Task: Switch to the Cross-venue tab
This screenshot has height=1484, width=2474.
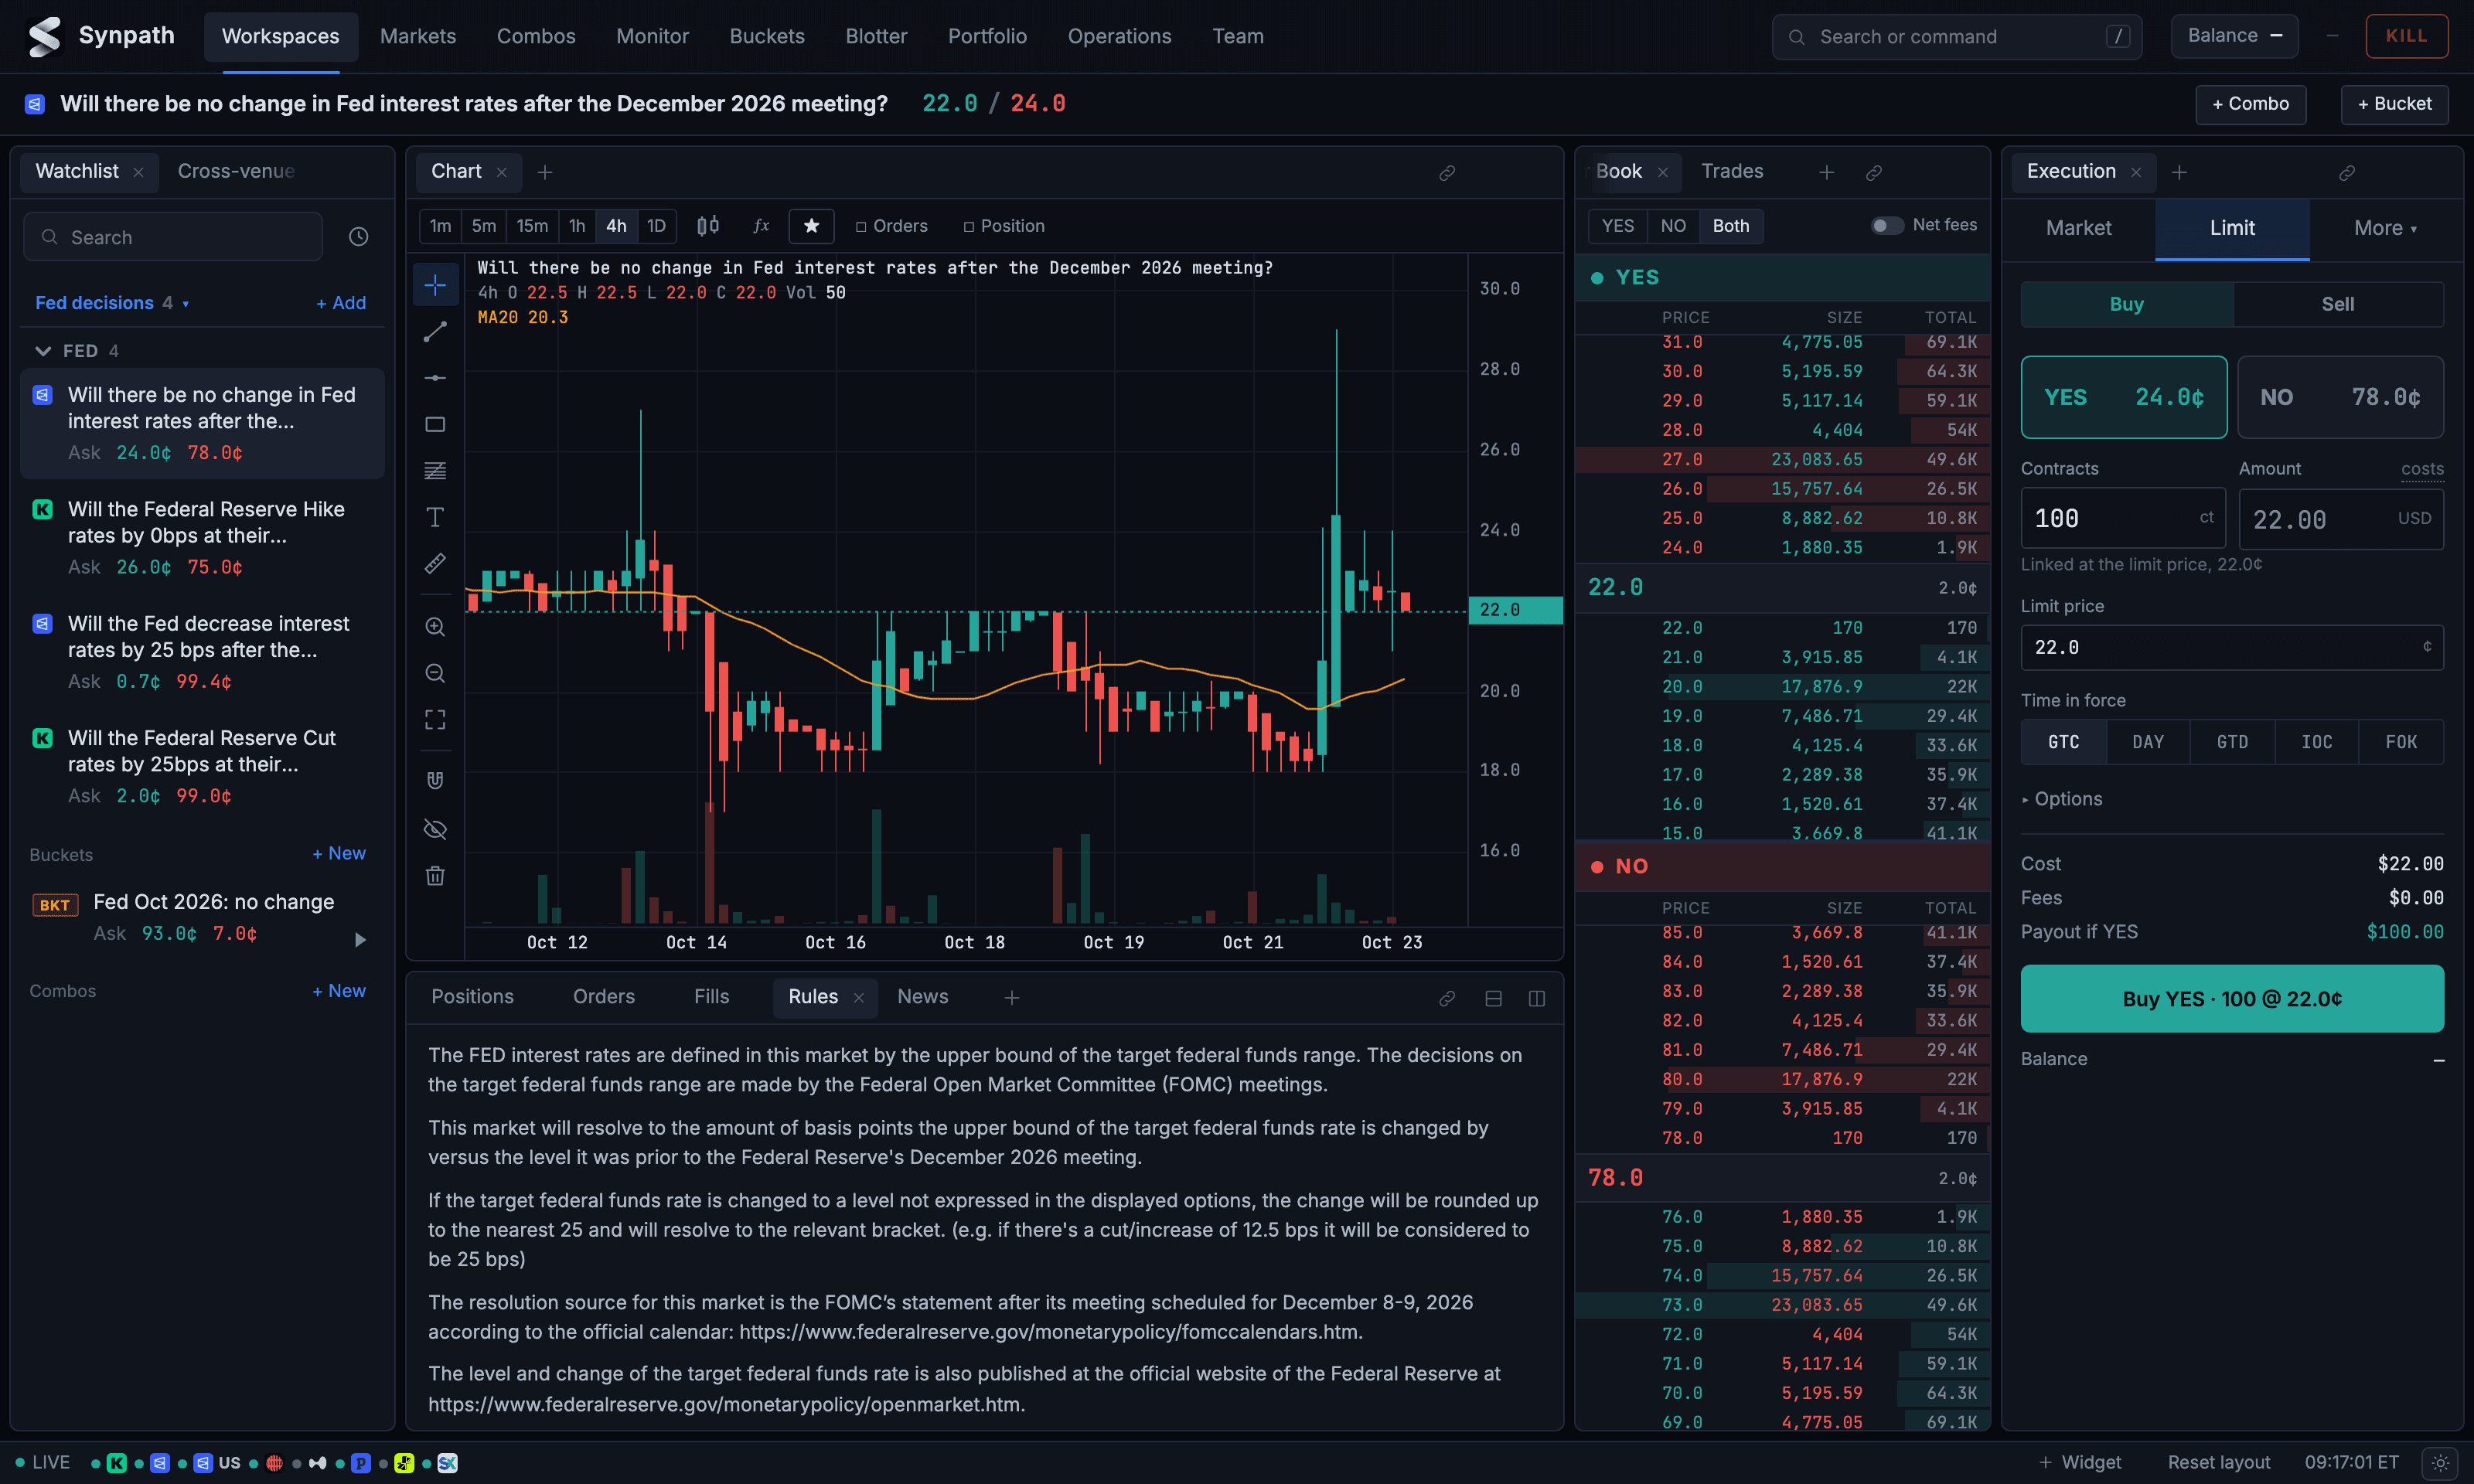Action: [x=236, y=171]
